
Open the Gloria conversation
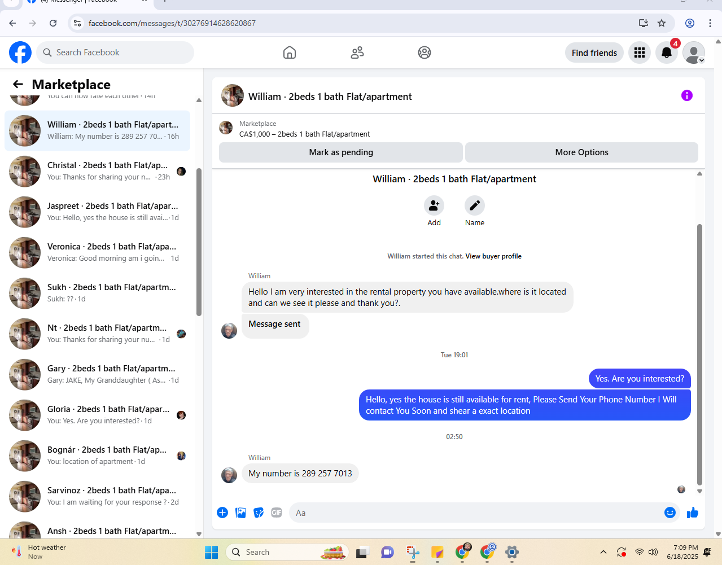[97, 415]
